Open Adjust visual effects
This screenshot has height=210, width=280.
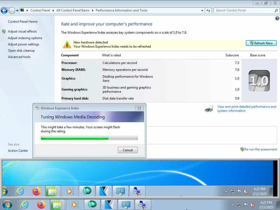coord(22,31)
